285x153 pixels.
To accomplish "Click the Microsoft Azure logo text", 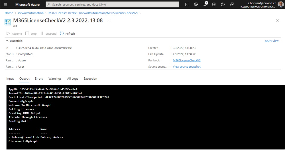I will click(27, 5).
